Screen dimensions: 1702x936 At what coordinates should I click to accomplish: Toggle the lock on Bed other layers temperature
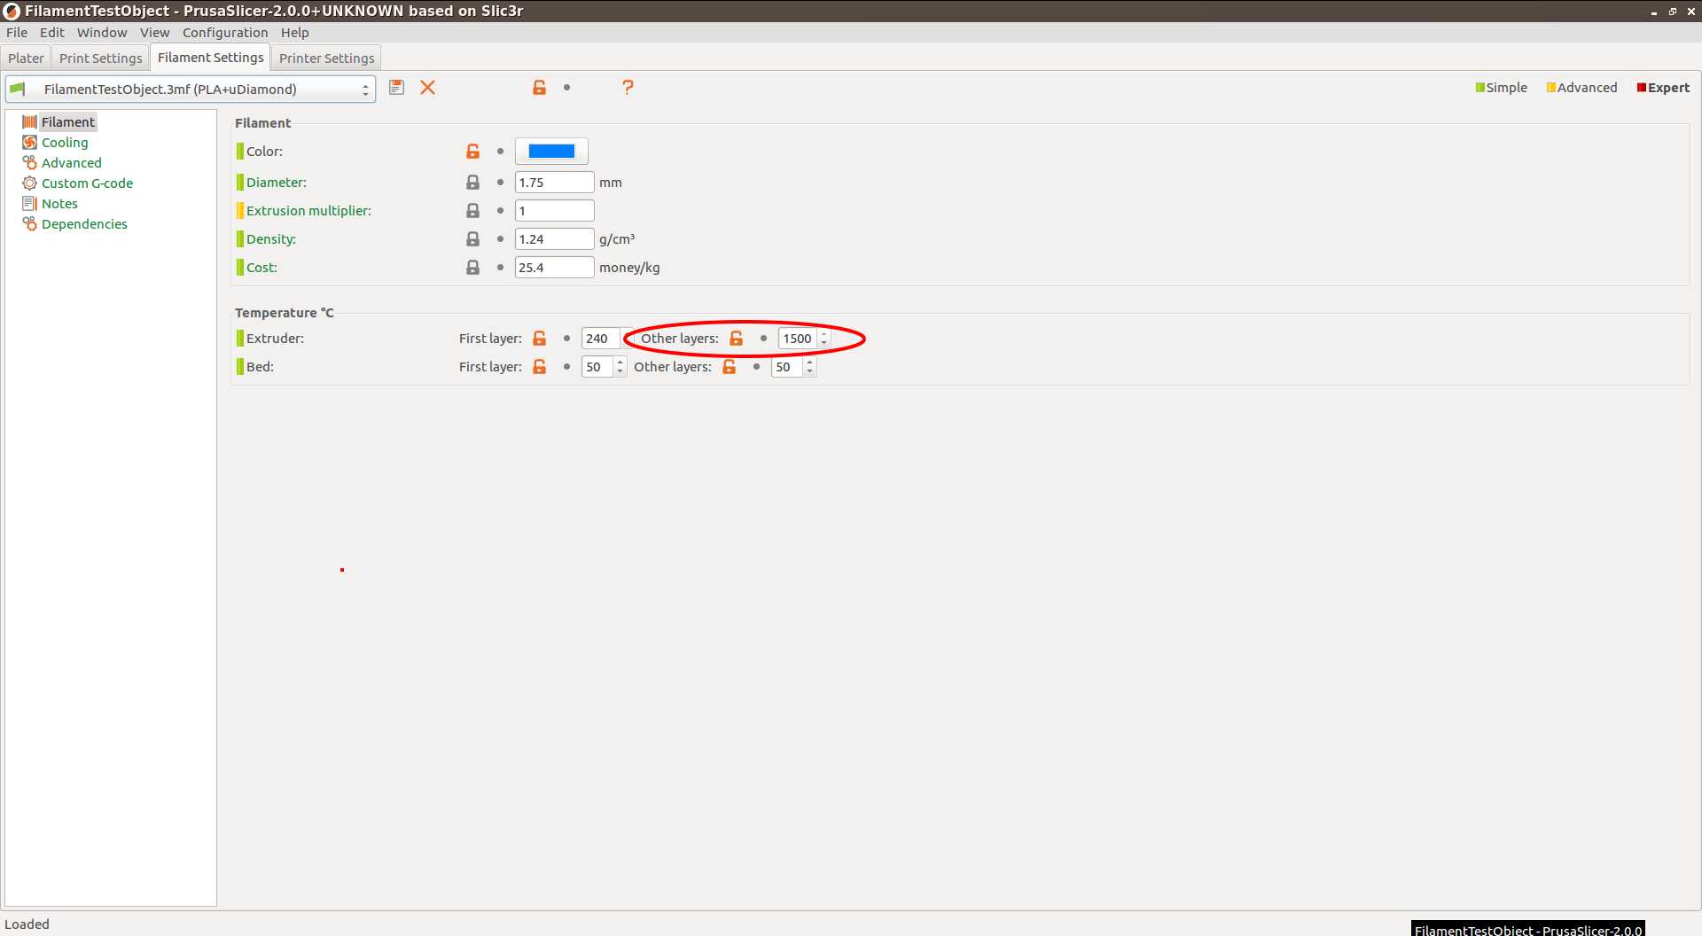tap(730, 366)
